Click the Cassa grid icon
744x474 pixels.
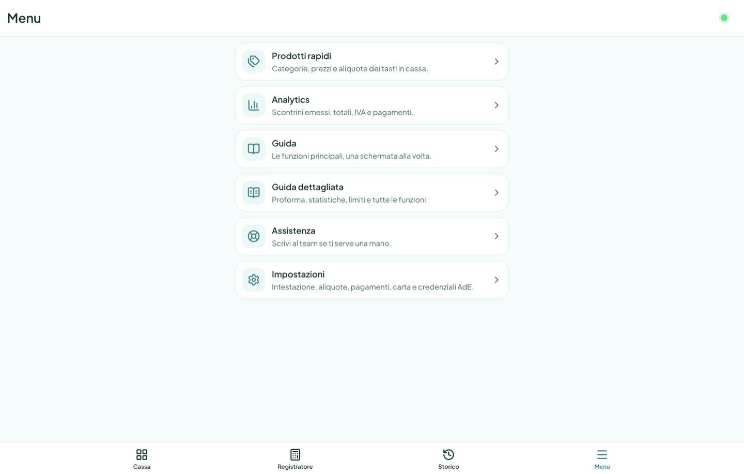[x=142, y=454]
